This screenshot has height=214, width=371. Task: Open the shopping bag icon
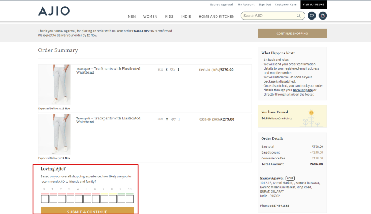[x=323, y=16]
